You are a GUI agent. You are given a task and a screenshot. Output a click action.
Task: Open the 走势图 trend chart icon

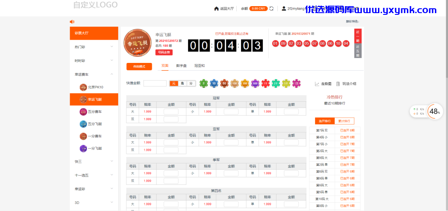[317, 84]
